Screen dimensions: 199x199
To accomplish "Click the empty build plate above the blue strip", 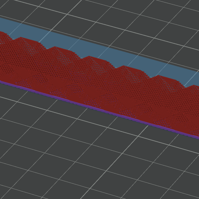I will [122, 18].
